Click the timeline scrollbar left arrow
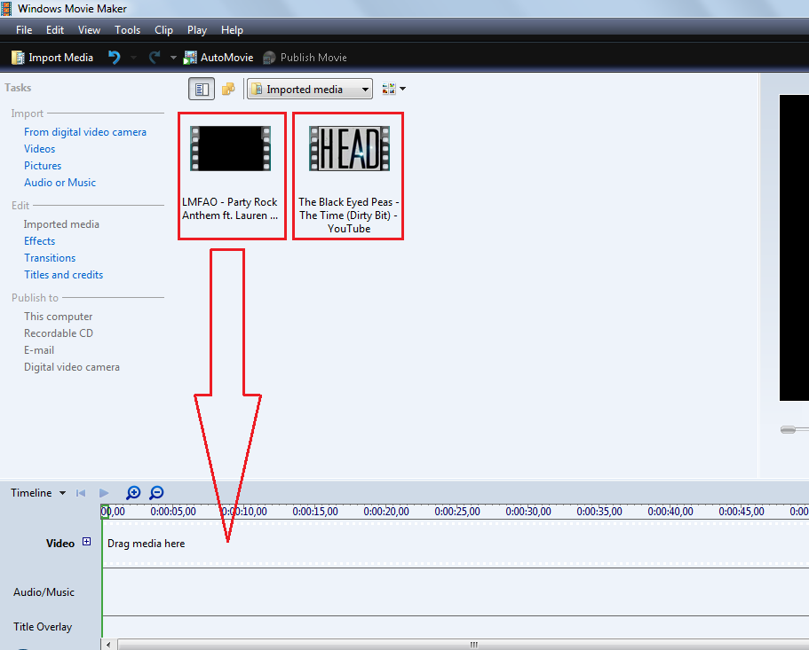809x650 pixels. click(x=108, y=645)
